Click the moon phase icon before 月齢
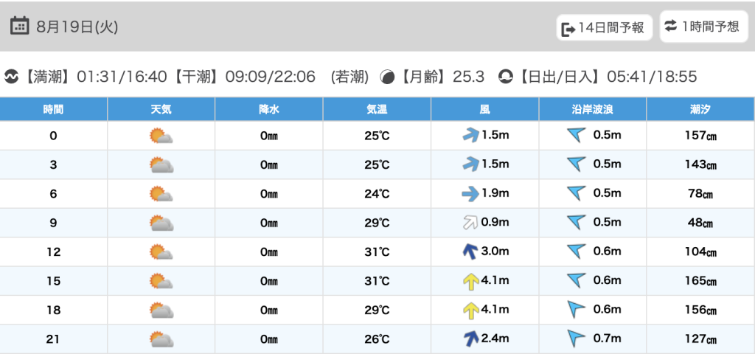Viewport: 755px width, 354px height. click(387, 77)
